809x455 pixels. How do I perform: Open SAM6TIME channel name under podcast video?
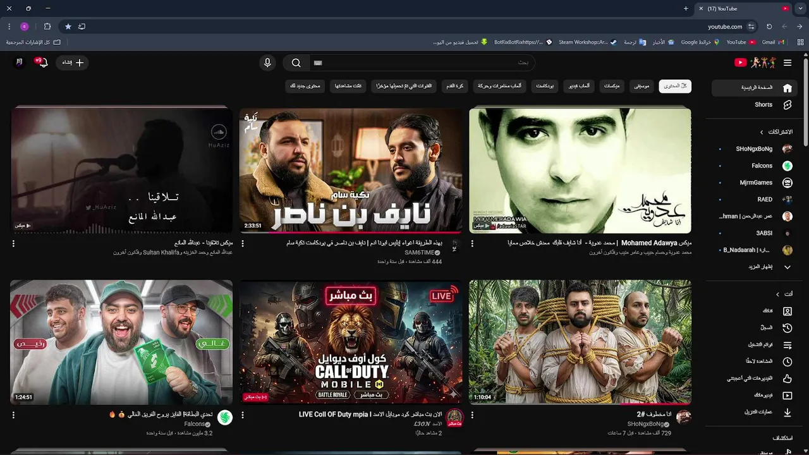(x=419, y=253)
